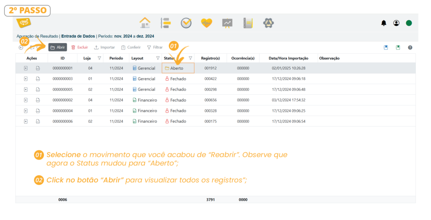Select the ID 0000000006 cell

coord(63,122)
